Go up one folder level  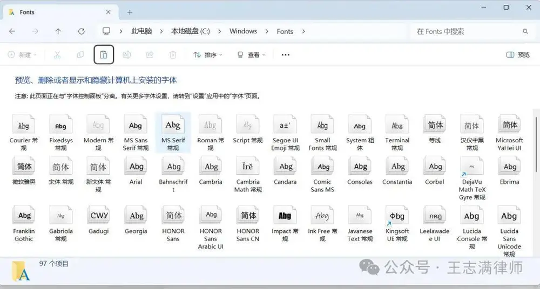(x=58, y=31)
